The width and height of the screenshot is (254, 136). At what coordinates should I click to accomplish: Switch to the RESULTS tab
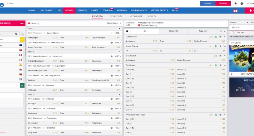click(x=152, y=16)
